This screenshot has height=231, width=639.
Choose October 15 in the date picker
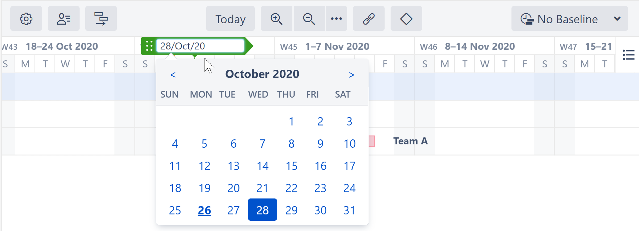[x=291, y=166]
